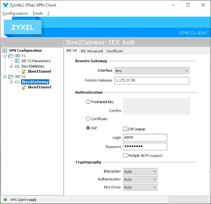
Task: Open the ? help menu
Action: click(48, 13)
